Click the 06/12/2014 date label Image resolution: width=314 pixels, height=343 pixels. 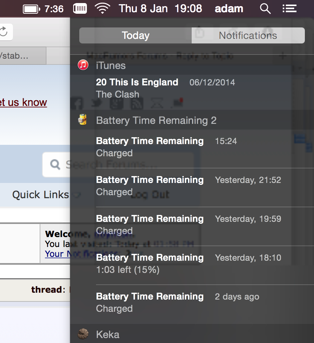pyautogui.click(x=212, y=82)
